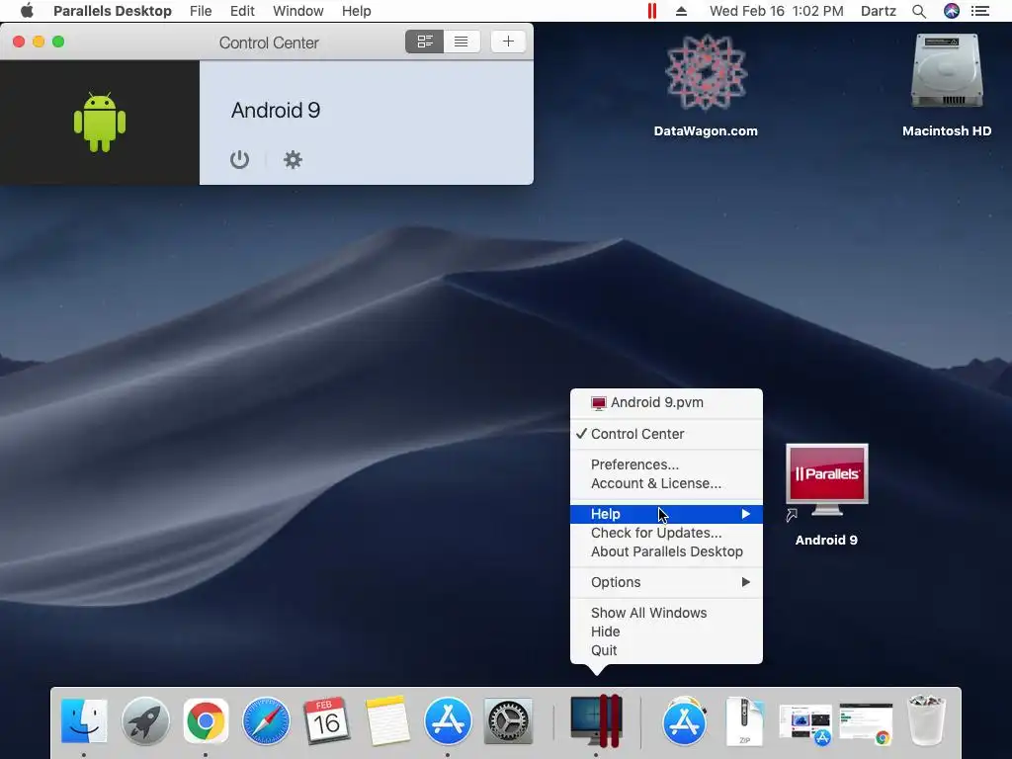The image size is (1012, 759).
Task: Open the App Store icon beside Notes
Action: click(448, 720)
